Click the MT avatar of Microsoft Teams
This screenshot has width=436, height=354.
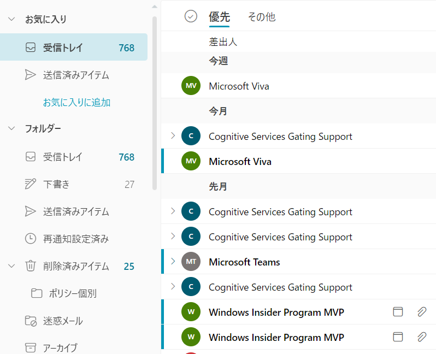click(191, 261)
